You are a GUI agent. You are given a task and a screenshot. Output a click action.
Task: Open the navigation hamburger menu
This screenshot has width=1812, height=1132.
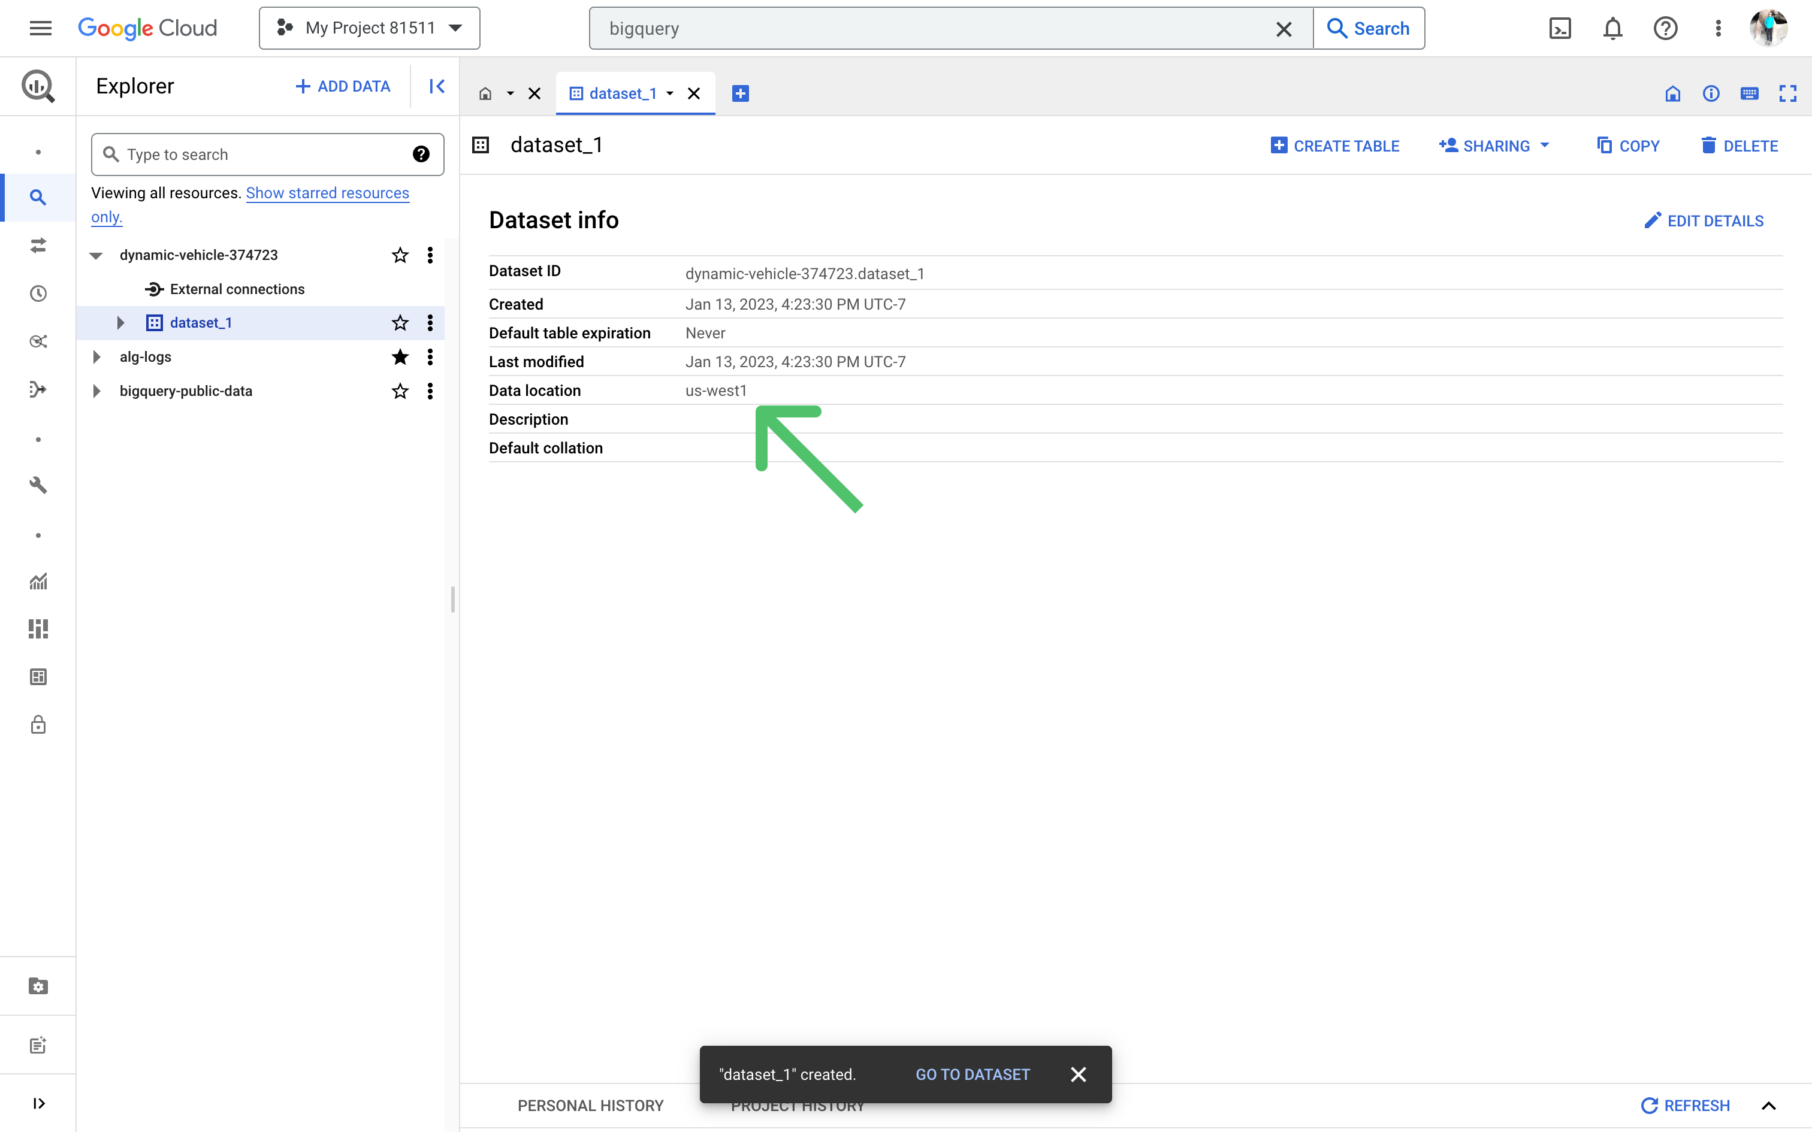[41, 28]
